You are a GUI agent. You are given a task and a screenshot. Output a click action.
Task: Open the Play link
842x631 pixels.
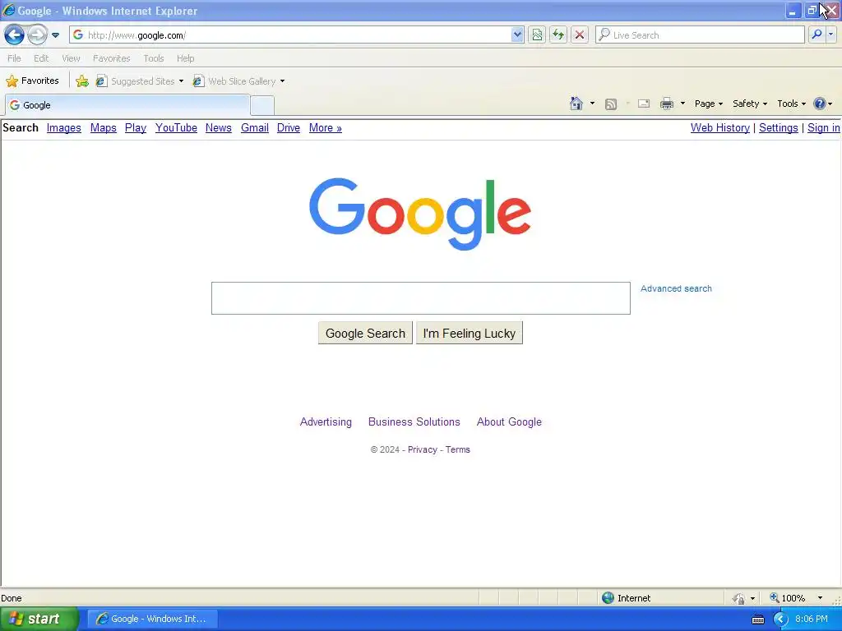click(x=136, y=127)
